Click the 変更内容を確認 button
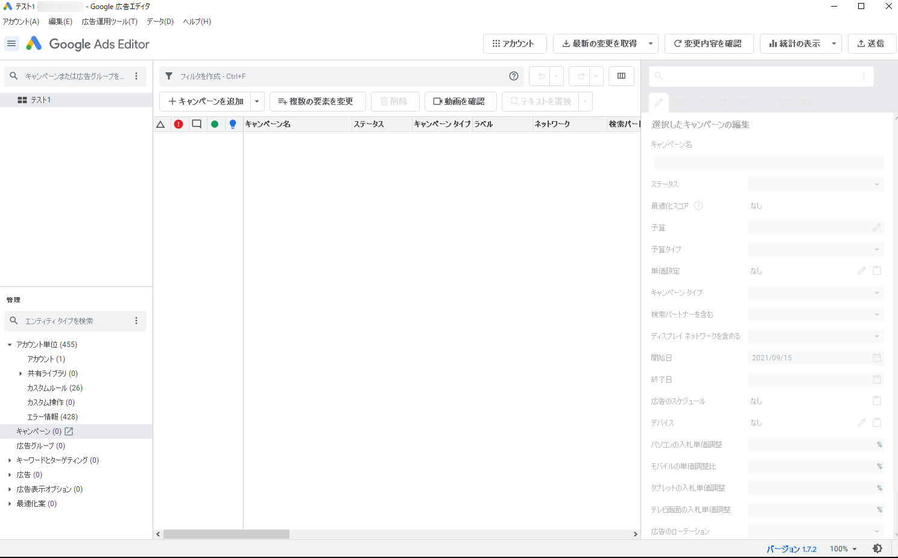Viewport: 898px width, 558px height. [709, 43]
